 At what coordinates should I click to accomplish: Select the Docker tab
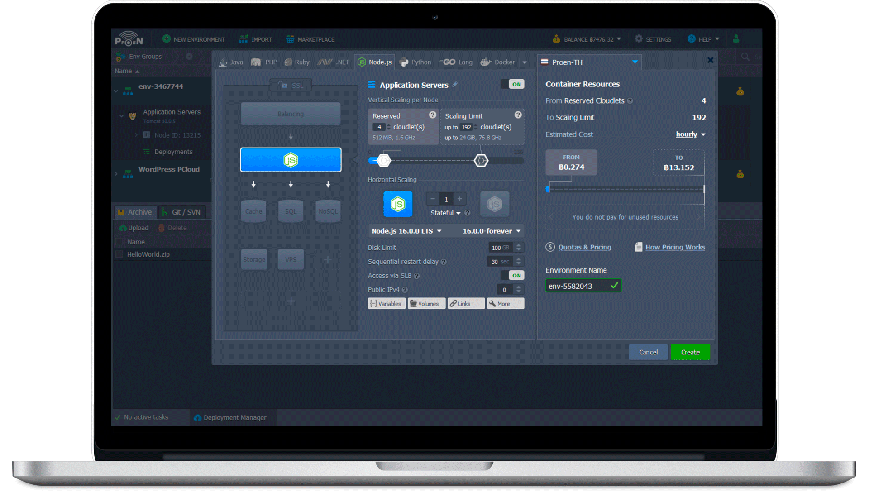498,62
